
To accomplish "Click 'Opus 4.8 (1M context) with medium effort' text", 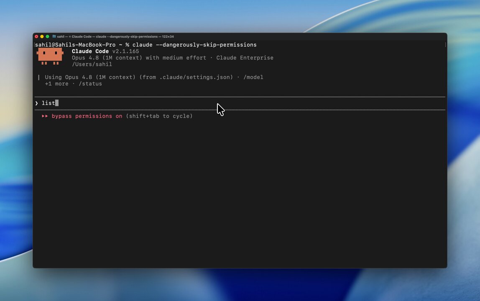I will 139,58.
